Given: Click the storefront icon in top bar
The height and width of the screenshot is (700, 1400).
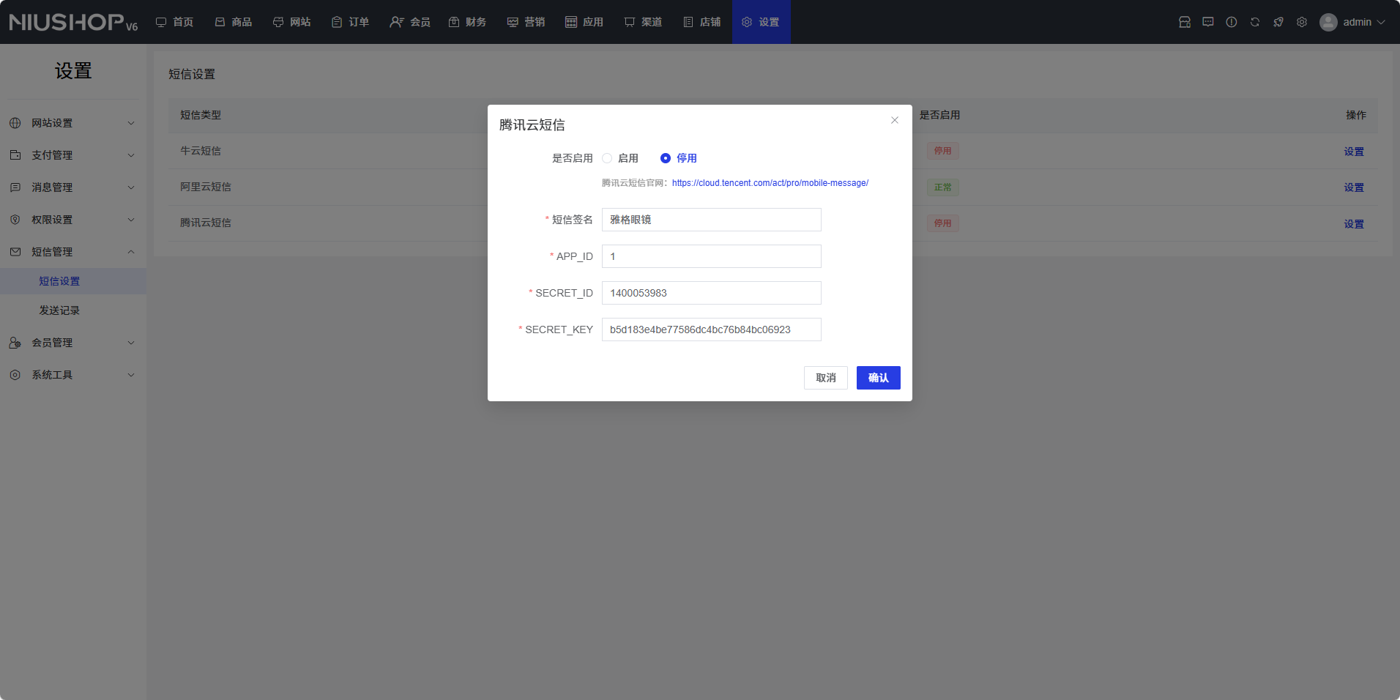Looking at the screenshot, I should [x=1185, y=22].
